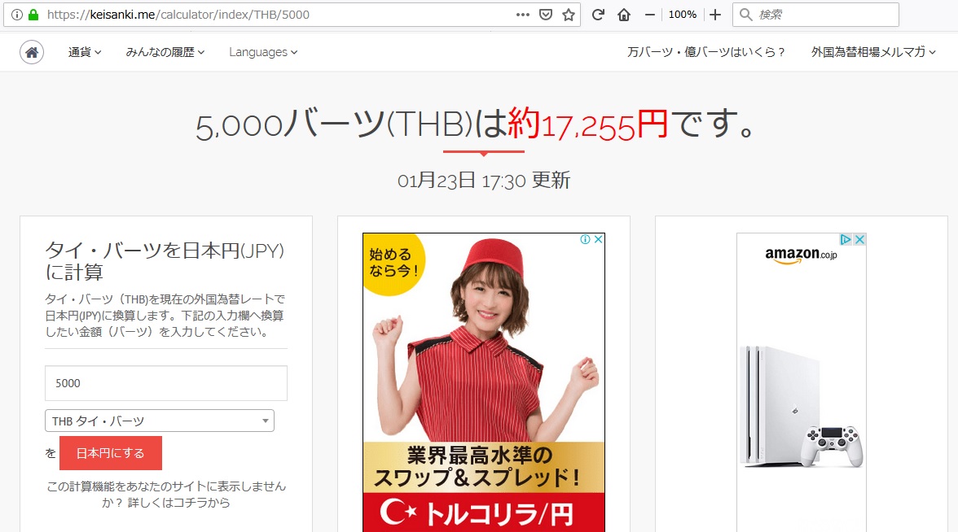
Task: Expand the 外国為替相場メルマガ menu
Action: [x=873, y=52]
